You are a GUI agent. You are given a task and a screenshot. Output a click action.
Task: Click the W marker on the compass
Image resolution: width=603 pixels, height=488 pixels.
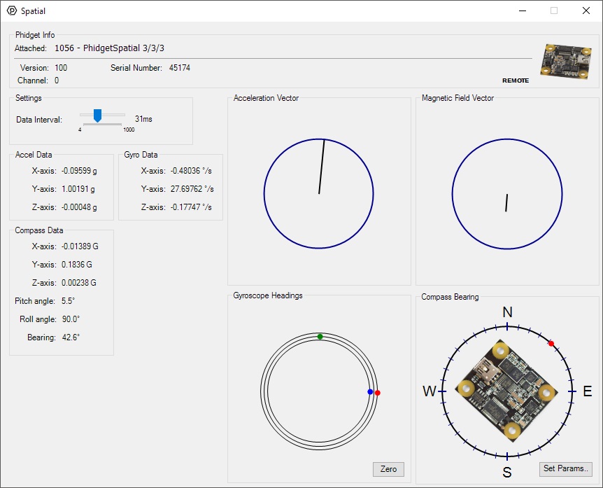[430, 391]
